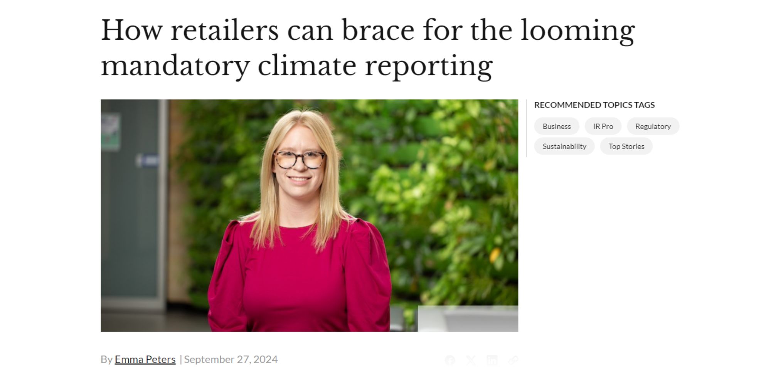Select the IR Pro tag

(x=603, y=126)
